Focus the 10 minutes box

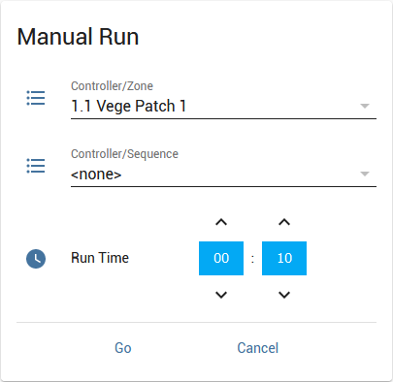point(284,258)
